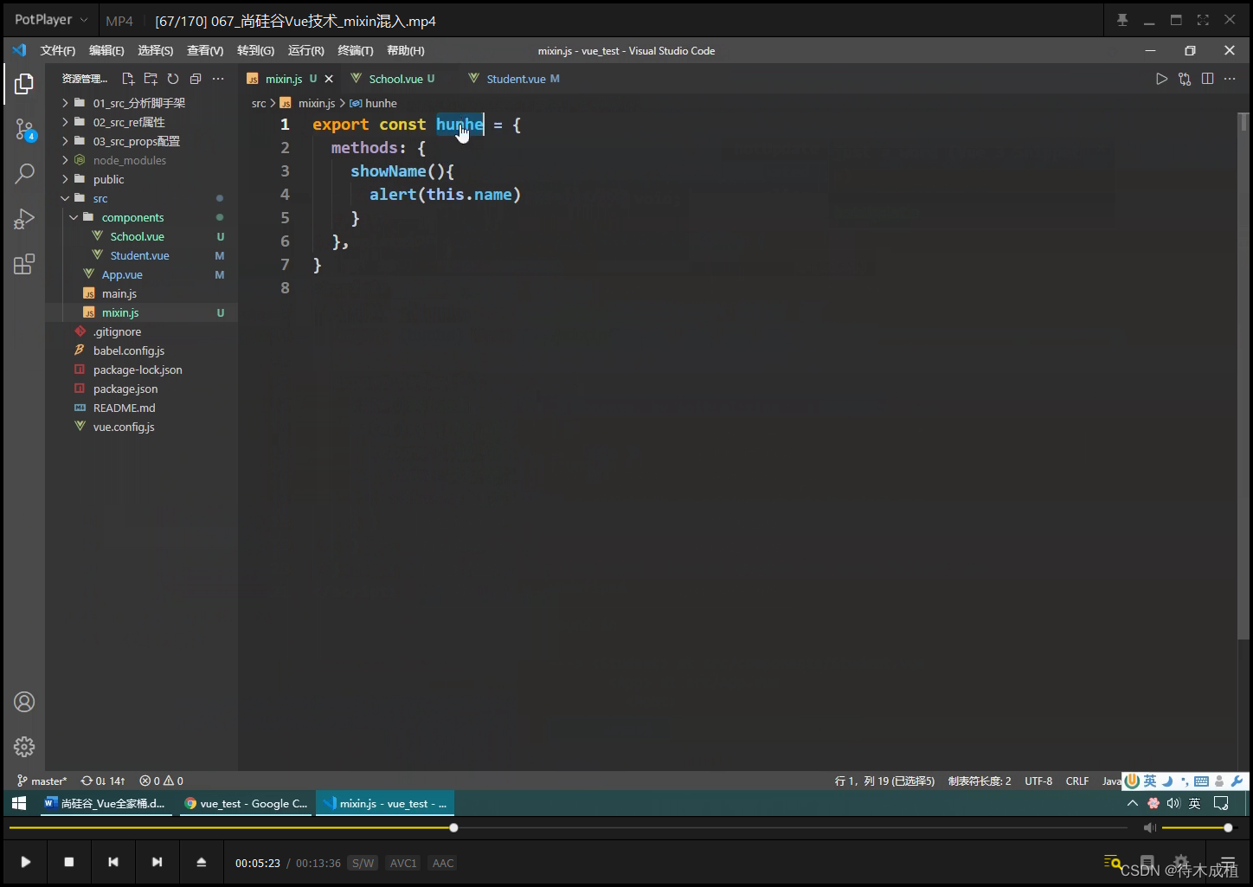This screenshot has height=887, width=1253.
Task: Open the Accounts menu icon
Action: tap(24, 702)
